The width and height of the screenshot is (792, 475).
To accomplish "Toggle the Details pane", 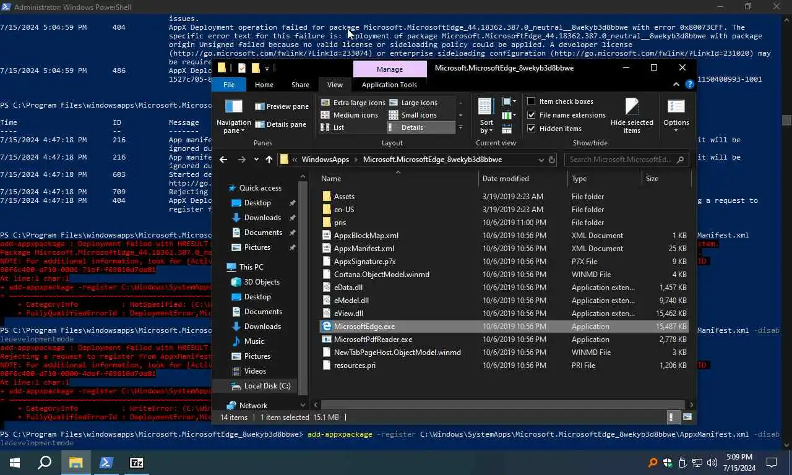I will (280, 124).
